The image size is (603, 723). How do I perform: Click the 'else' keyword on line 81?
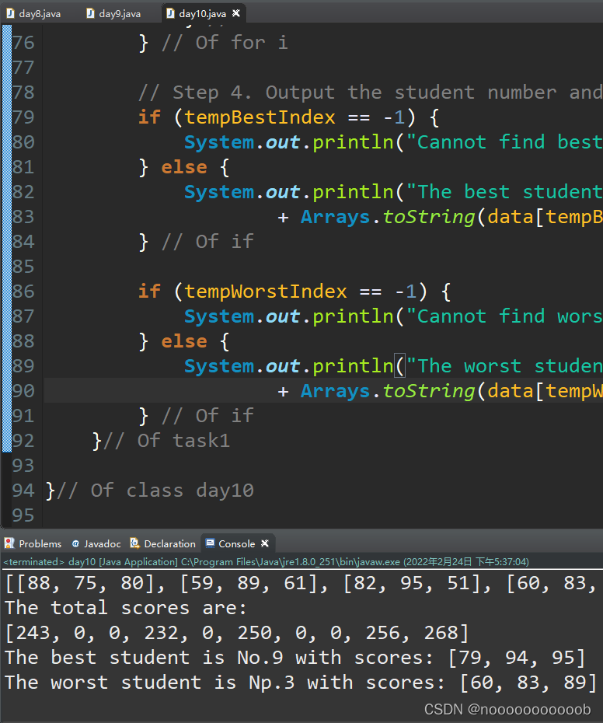coord(184,167)
